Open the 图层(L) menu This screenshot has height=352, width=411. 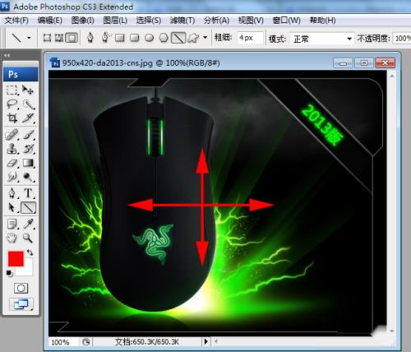115,21
